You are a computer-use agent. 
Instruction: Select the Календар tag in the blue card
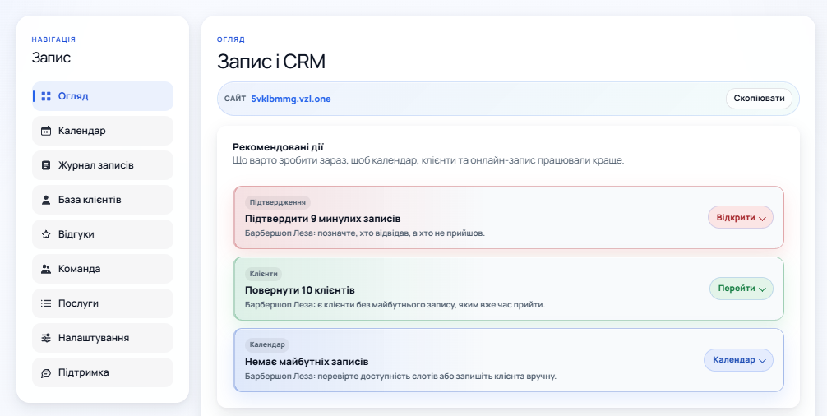click(267, 344)
